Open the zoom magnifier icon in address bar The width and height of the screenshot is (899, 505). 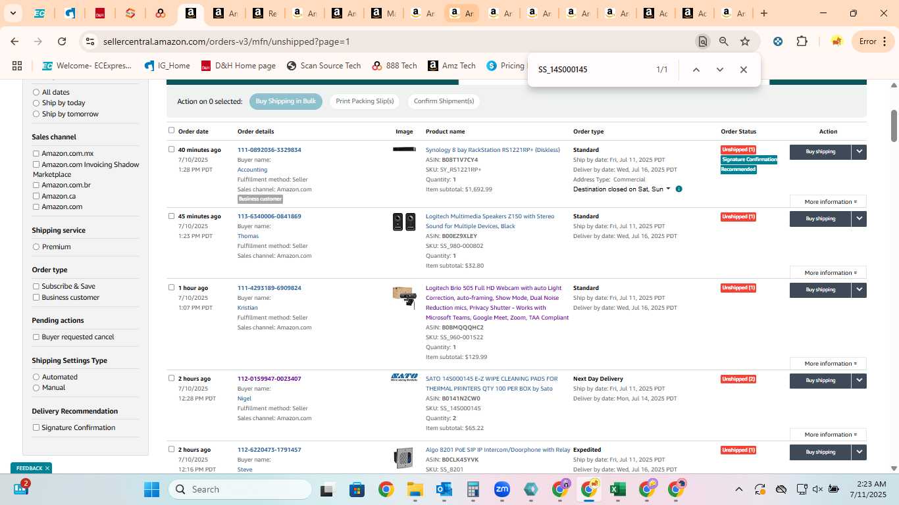coord(724,41)
